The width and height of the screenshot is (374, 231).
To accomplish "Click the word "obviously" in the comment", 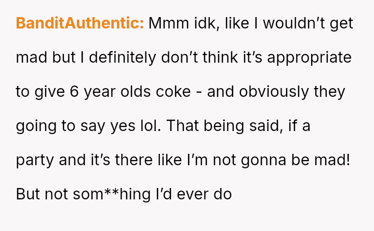I will click(x=274, y=92).
